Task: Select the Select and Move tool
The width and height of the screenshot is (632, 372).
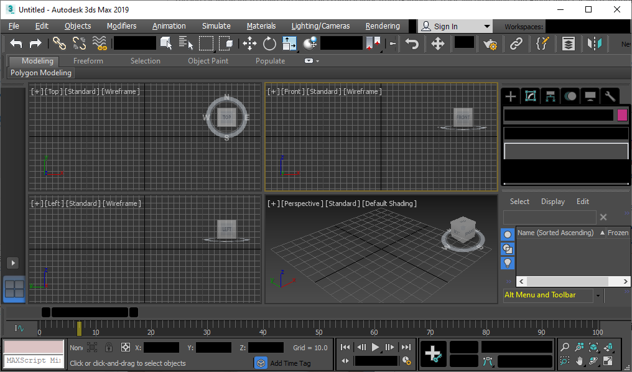Action: click(x=250, y=44)
